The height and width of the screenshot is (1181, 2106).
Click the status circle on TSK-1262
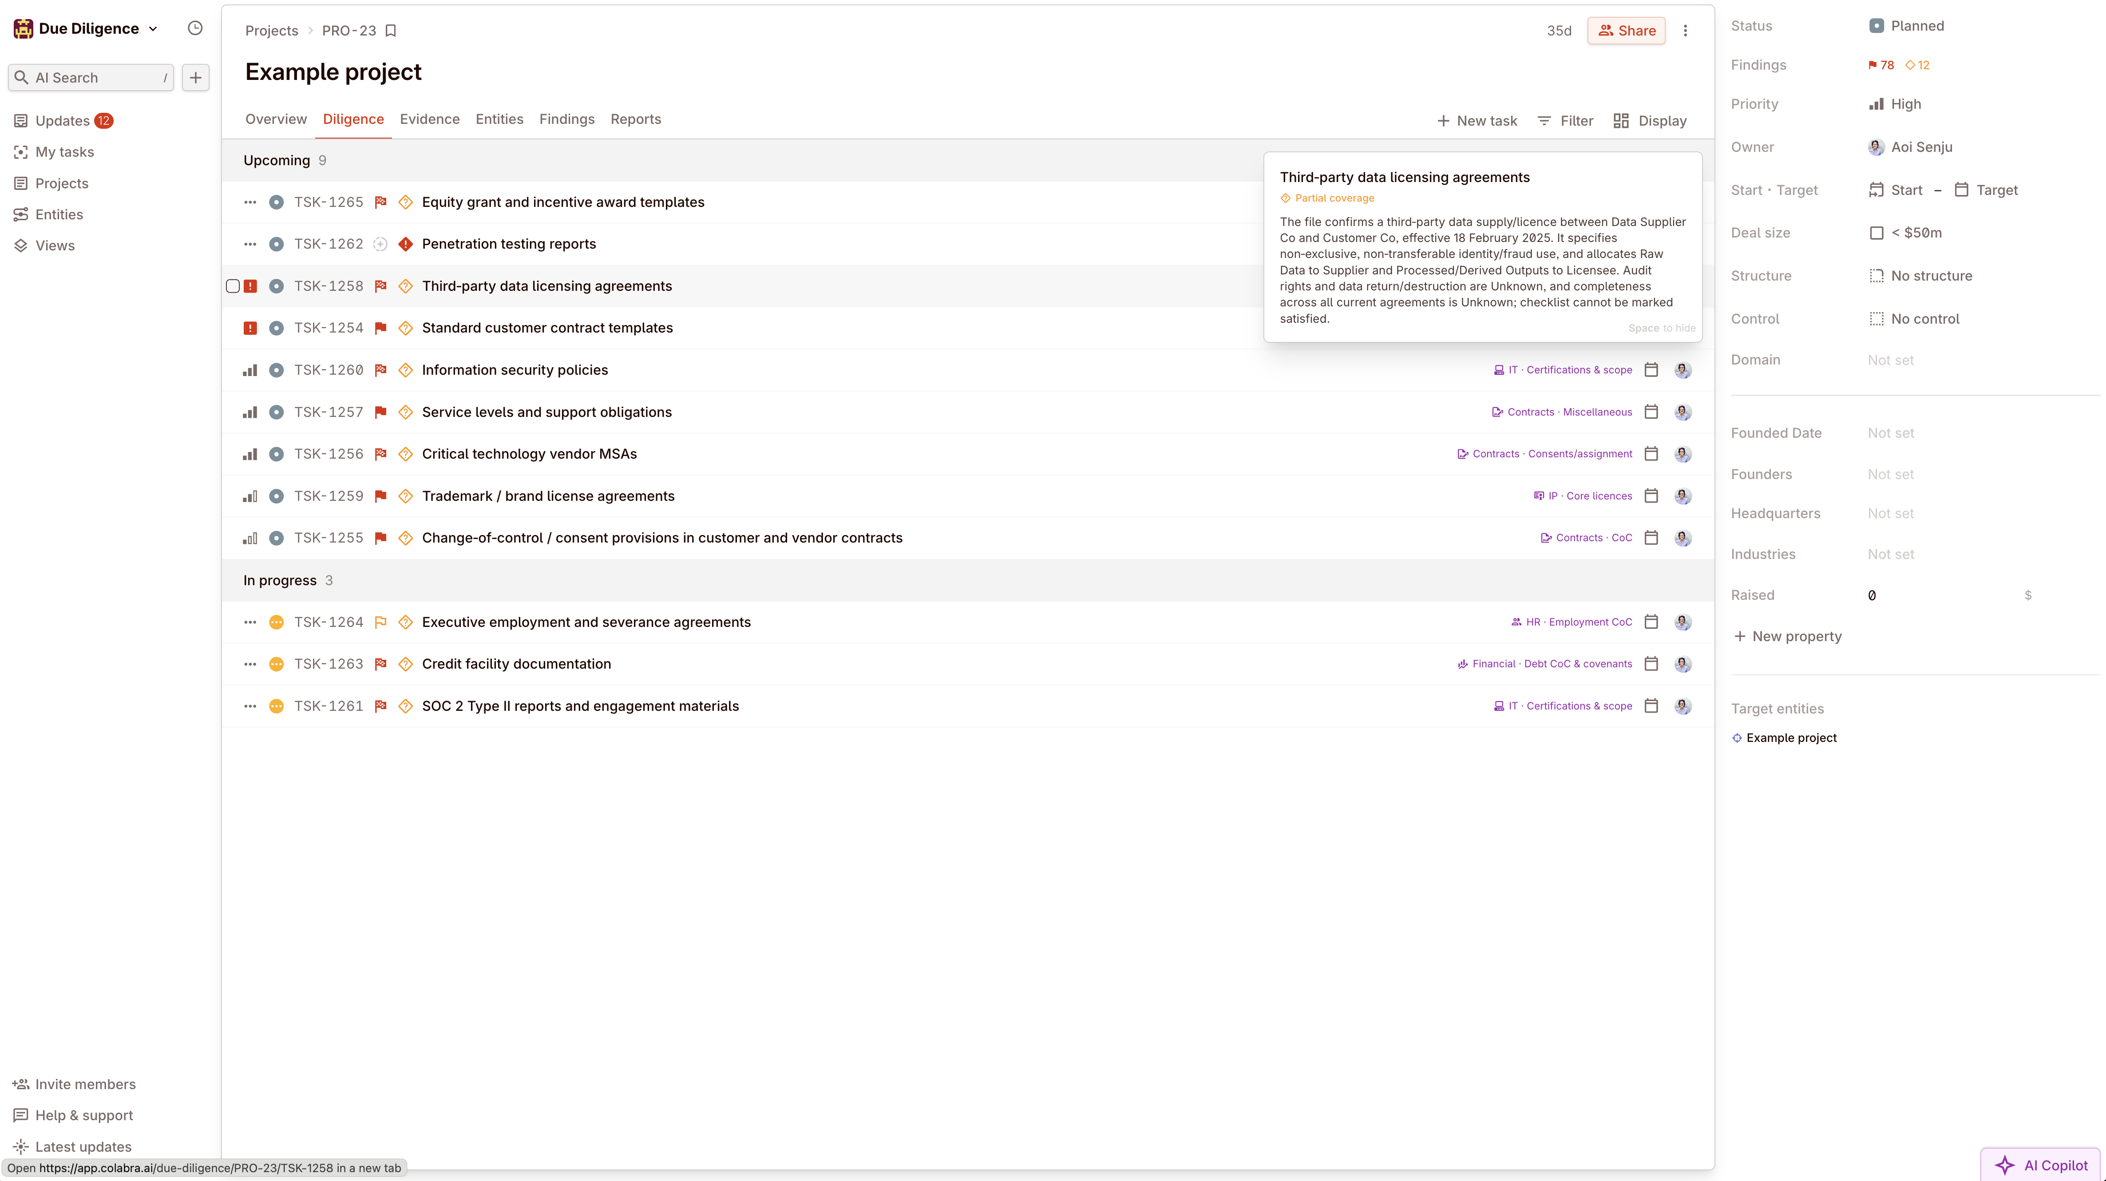(276, 244)
